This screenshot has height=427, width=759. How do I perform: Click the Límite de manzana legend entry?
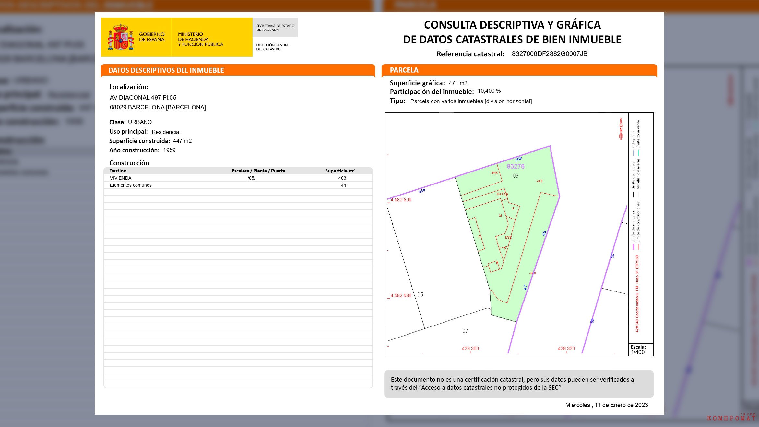pyautogui.click(x=634, y=230)
